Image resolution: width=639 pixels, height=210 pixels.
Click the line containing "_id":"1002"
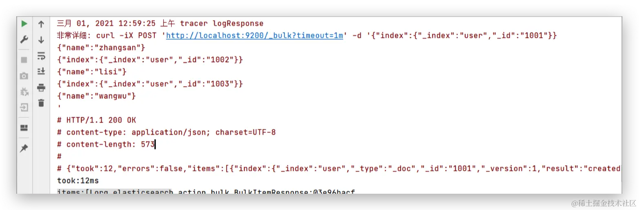pos(150,60)
